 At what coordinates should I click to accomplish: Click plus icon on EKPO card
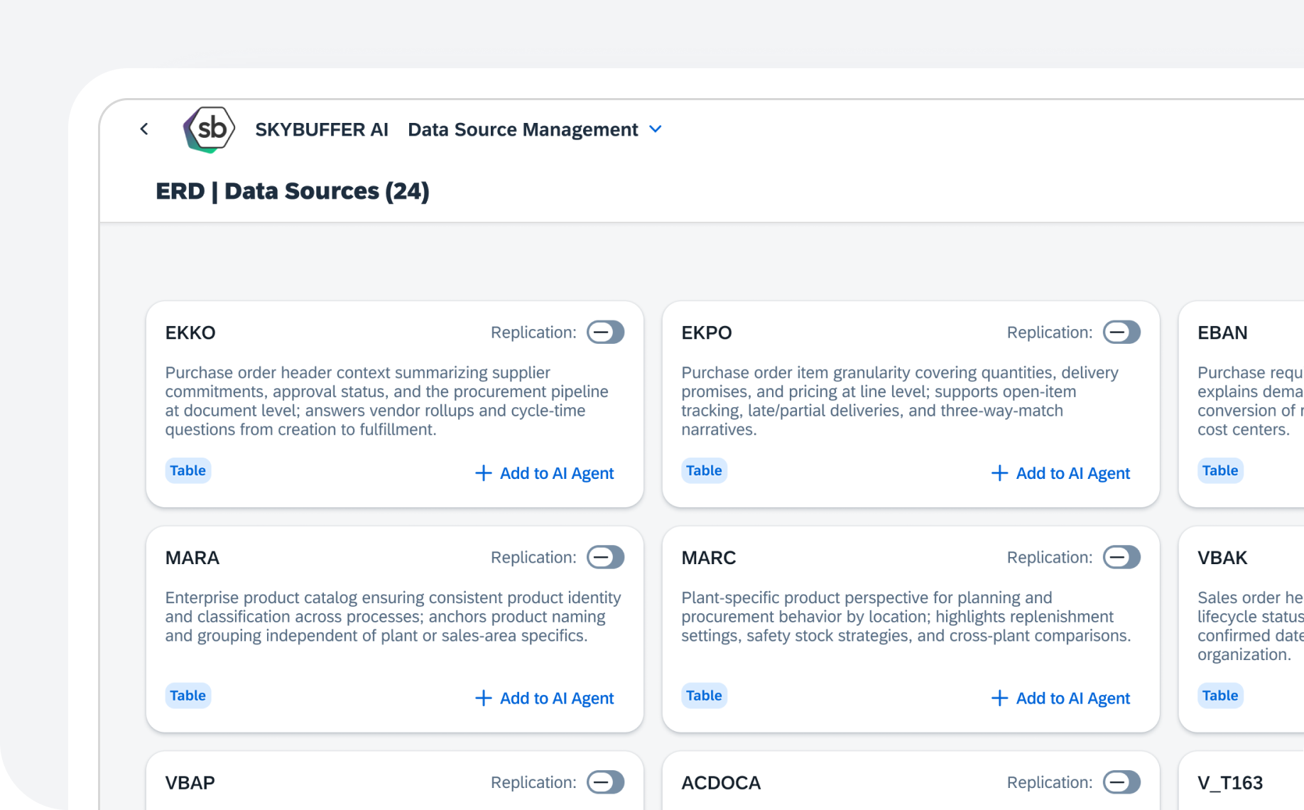pyautogui.click(x=999, y=473)
